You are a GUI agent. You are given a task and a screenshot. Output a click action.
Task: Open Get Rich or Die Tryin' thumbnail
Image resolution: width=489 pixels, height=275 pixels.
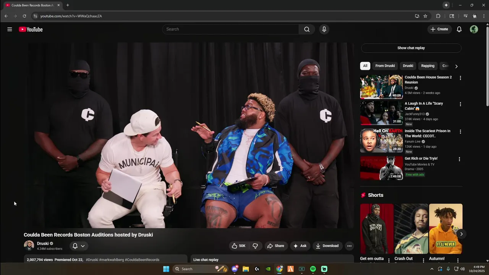pyautogui.click(x=381, y=168)
